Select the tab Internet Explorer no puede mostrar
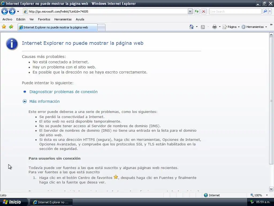Screen dimensions: 274x206 pos(58,27)
